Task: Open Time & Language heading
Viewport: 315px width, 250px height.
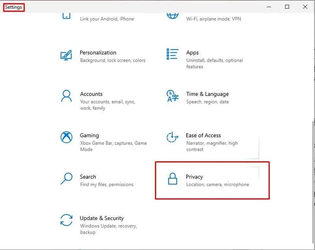Action: [x=208, y=94]
